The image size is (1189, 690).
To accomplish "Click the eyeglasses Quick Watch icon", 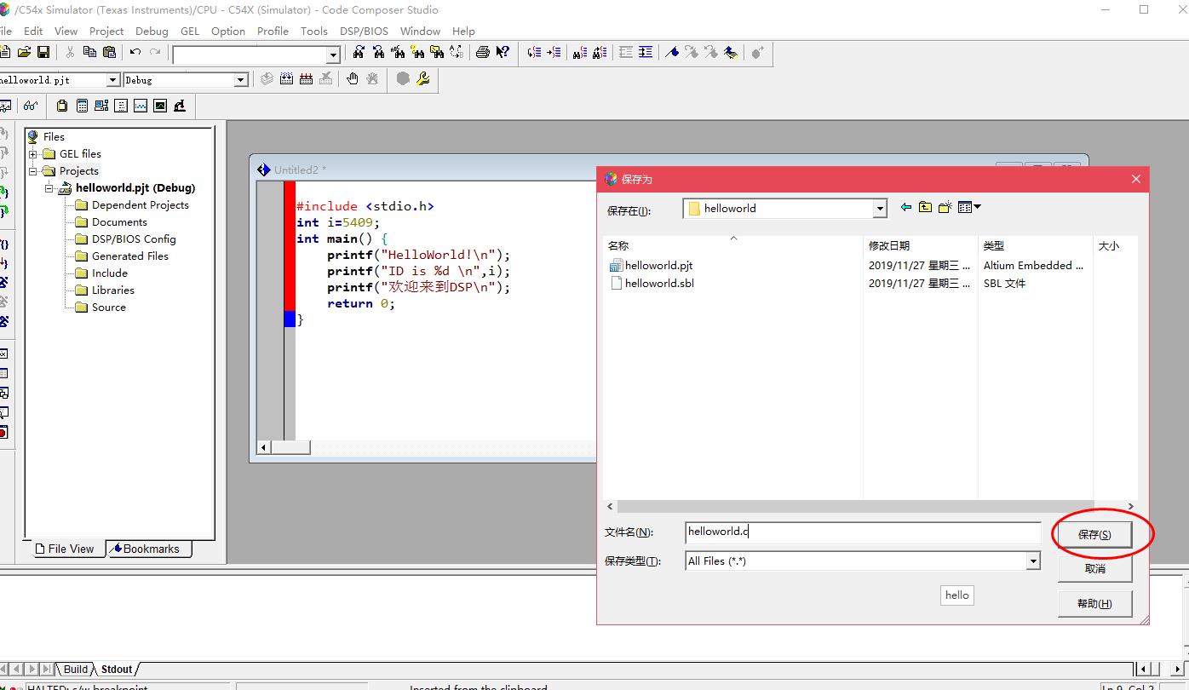I will tap(31, 106).
